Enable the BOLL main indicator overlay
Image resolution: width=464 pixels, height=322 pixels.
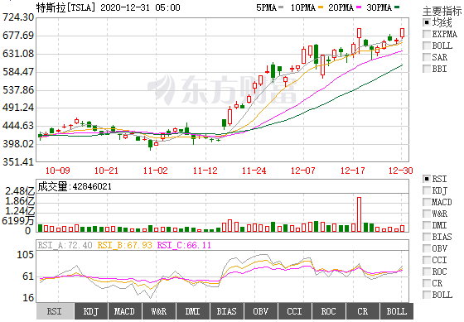(427, 46)
